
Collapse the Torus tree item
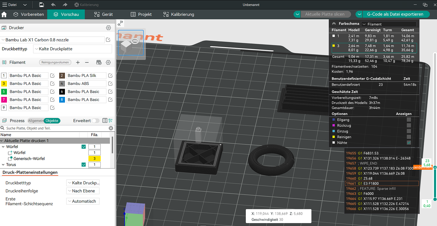tap(3, 164)
